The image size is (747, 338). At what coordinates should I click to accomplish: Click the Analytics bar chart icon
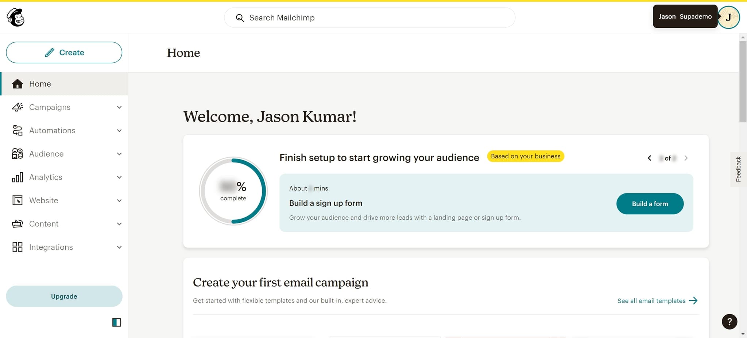17,177
